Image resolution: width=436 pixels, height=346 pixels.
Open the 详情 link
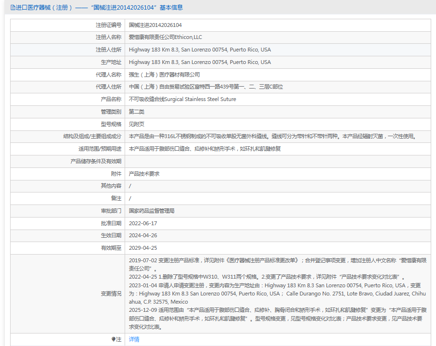[134, 339]
